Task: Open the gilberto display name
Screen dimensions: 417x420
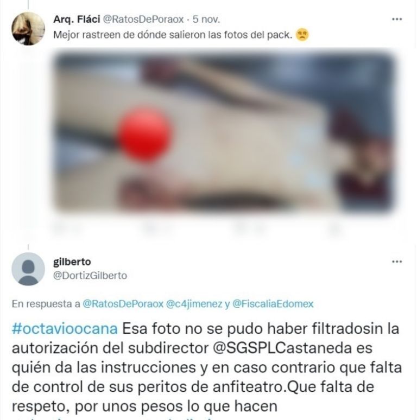Action: 72,262
